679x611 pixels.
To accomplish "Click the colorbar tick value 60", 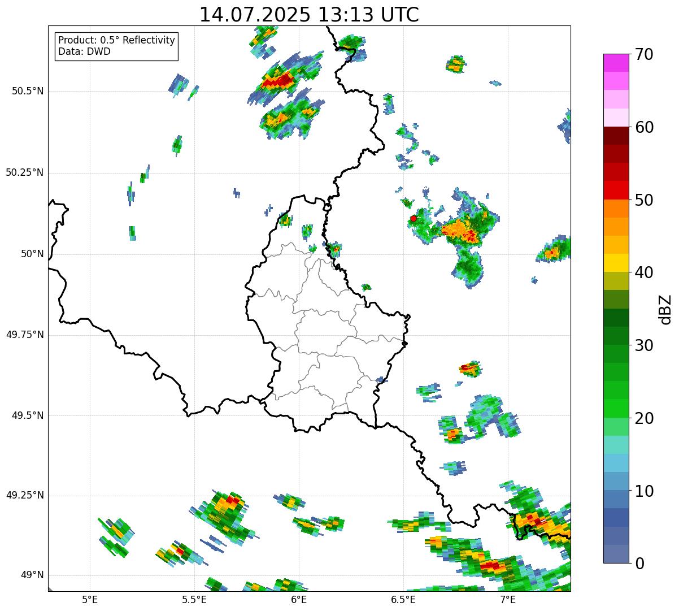I will click(644, 127).
